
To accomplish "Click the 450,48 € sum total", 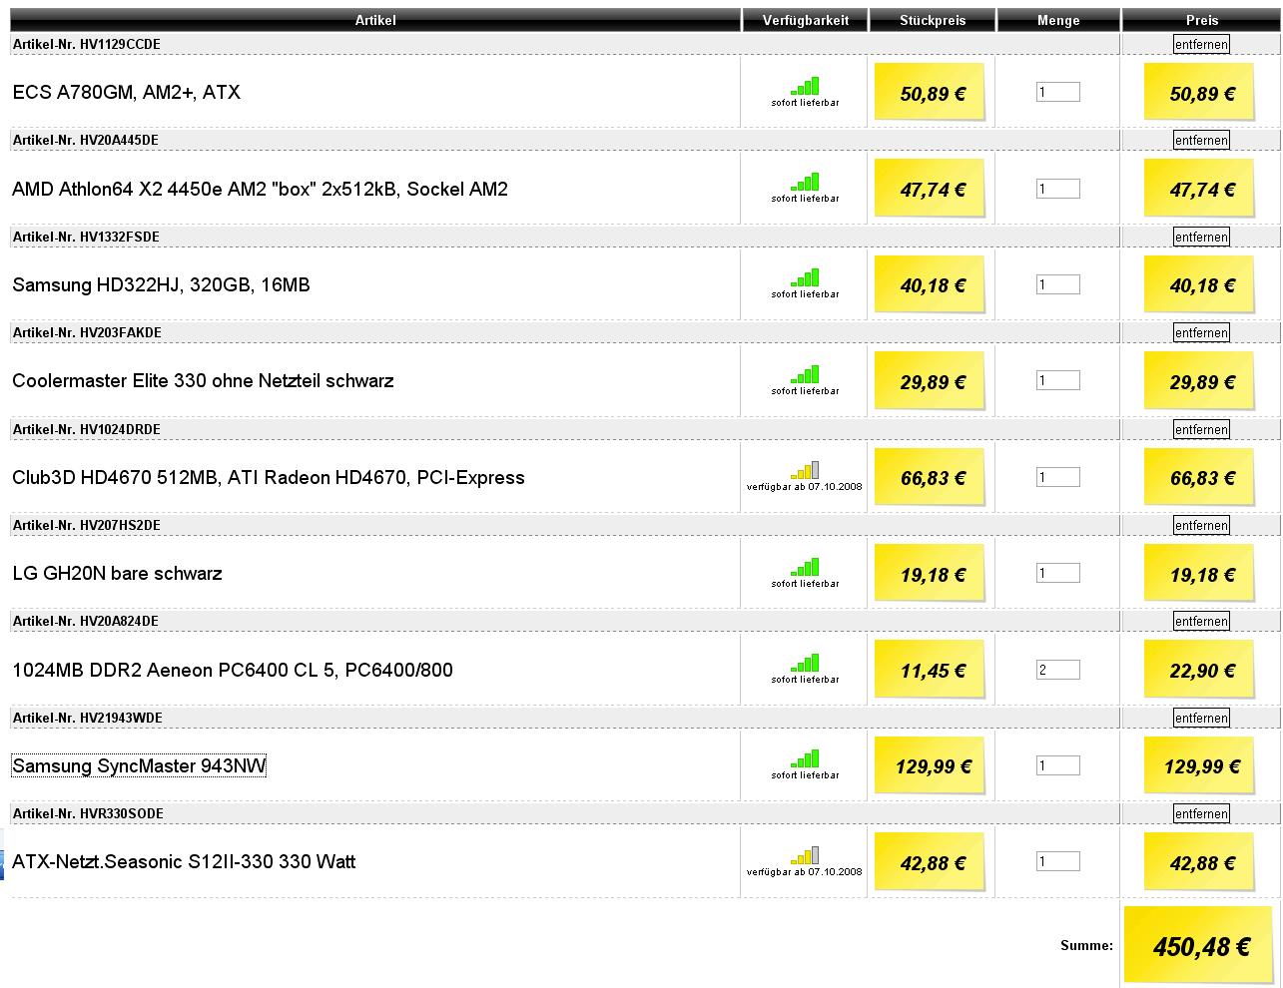I will (1201, 945).
